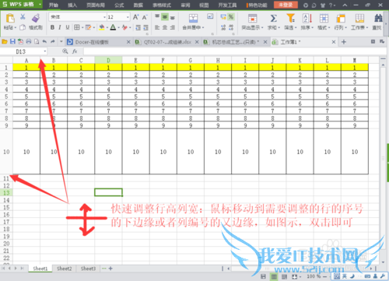This screenshot has height=281, width=389.
Task: Click the formula bar input field
Action: (x=235, y=51)
